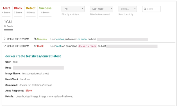Click the funnel filter icon beside All

[6, 21]
